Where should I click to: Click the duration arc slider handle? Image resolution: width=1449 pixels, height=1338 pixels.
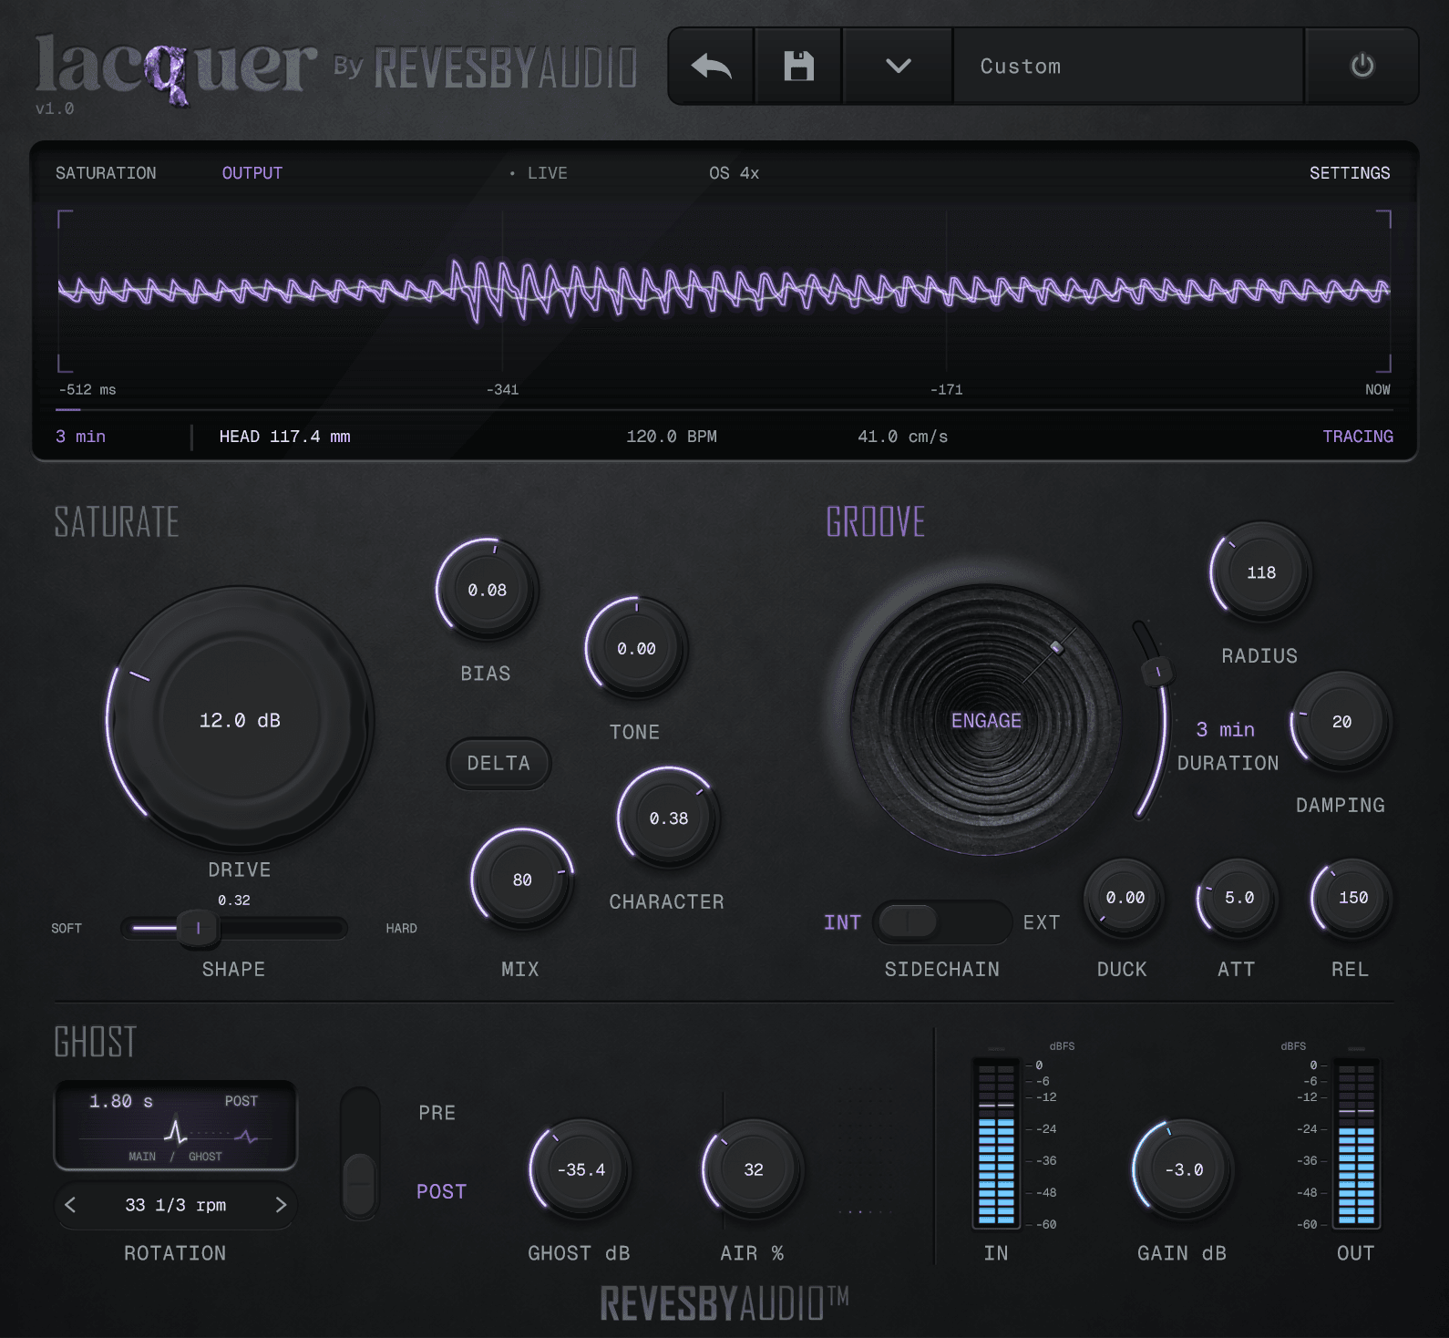pos(1157,672)
